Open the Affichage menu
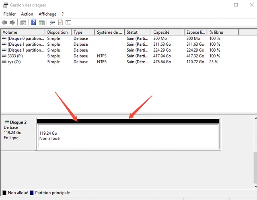Screen dimensions: 257x200 pyautogui.click(x=47, y=14)
